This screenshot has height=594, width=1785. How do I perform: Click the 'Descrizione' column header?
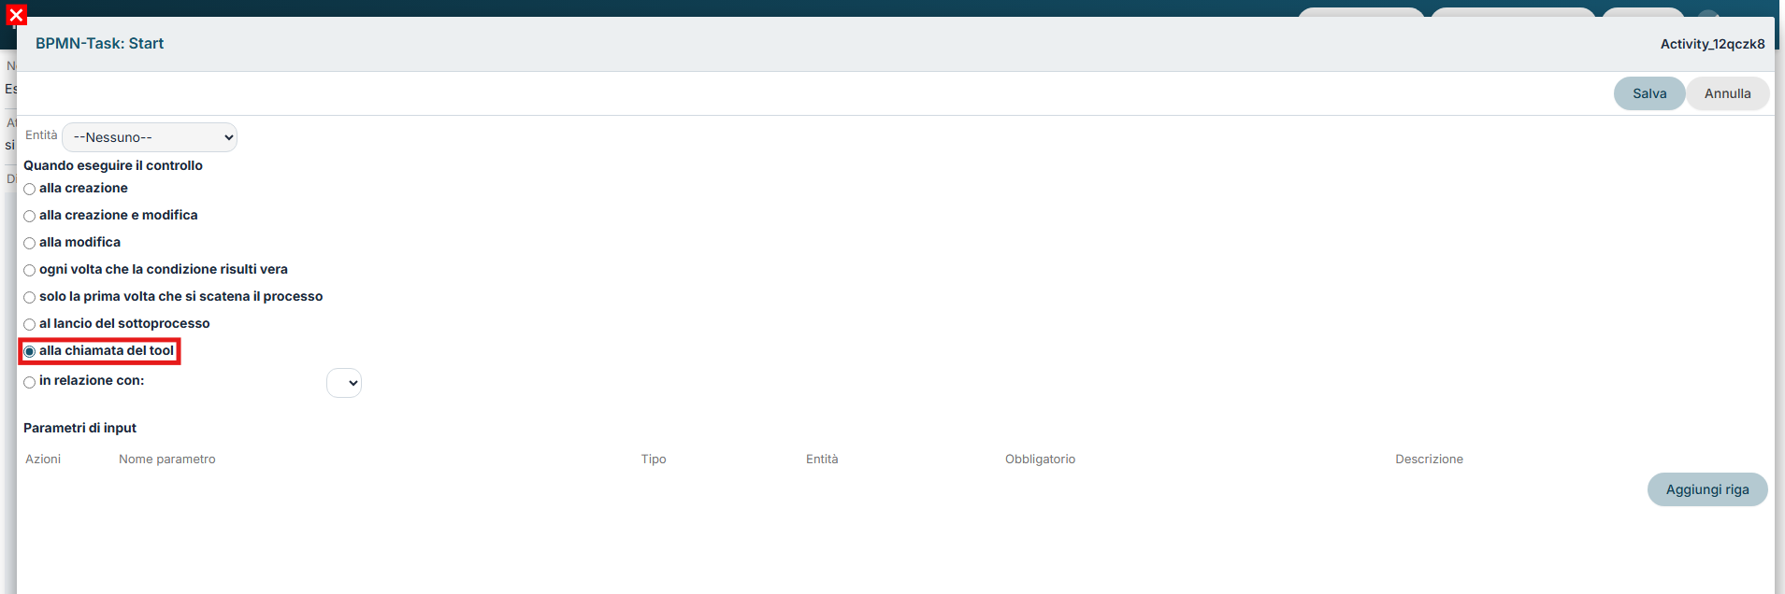(1429, 459)
